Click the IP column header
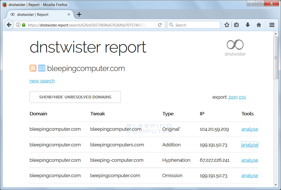The height and width of the screenshot is (190, 281). [202, 114]
